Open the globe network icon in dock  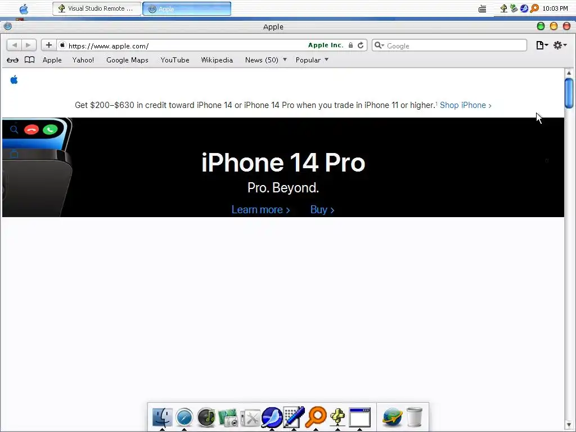point(392,417)
